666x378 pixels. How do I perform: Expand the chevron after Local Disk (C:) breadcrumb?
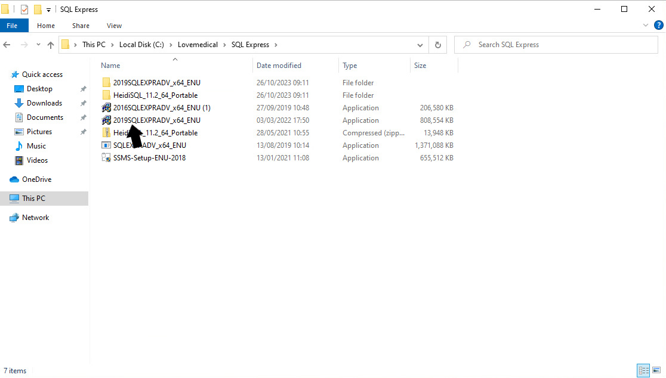tap(171, 45)
